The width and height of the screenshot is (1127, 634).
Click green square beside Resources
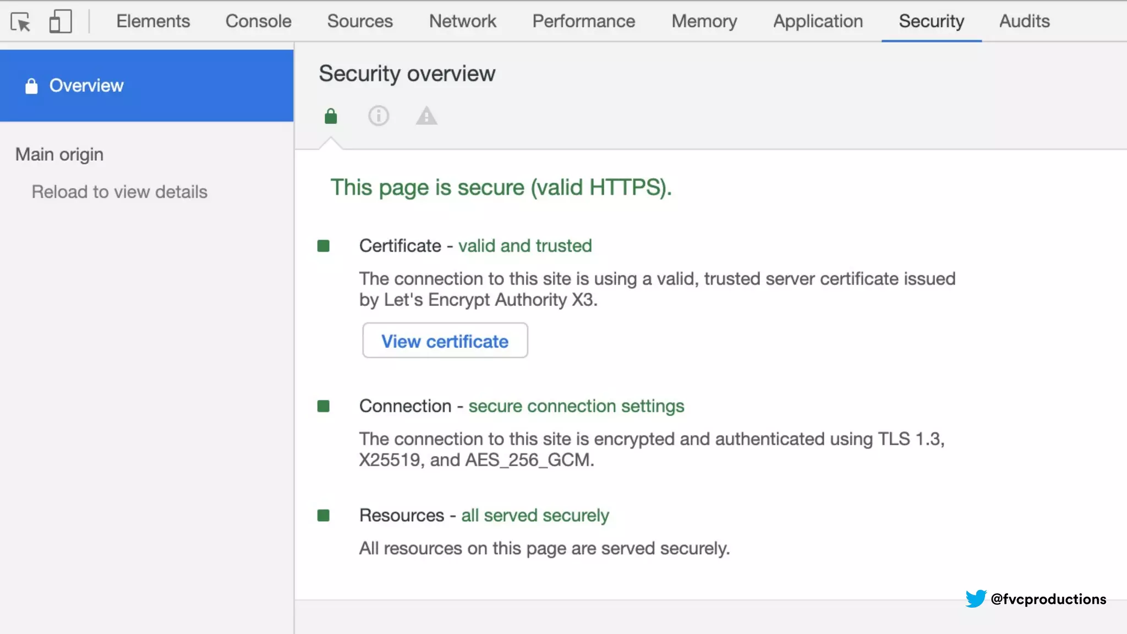[x=324, y=516]
